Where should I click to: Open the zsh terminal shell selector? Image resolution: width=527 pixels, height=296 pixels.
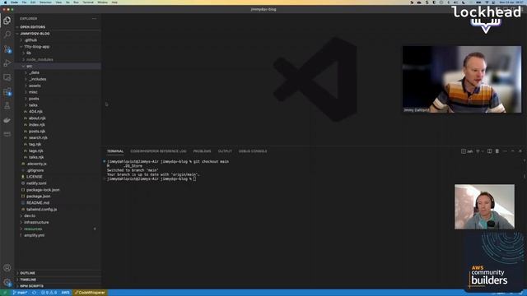(467, 151)
